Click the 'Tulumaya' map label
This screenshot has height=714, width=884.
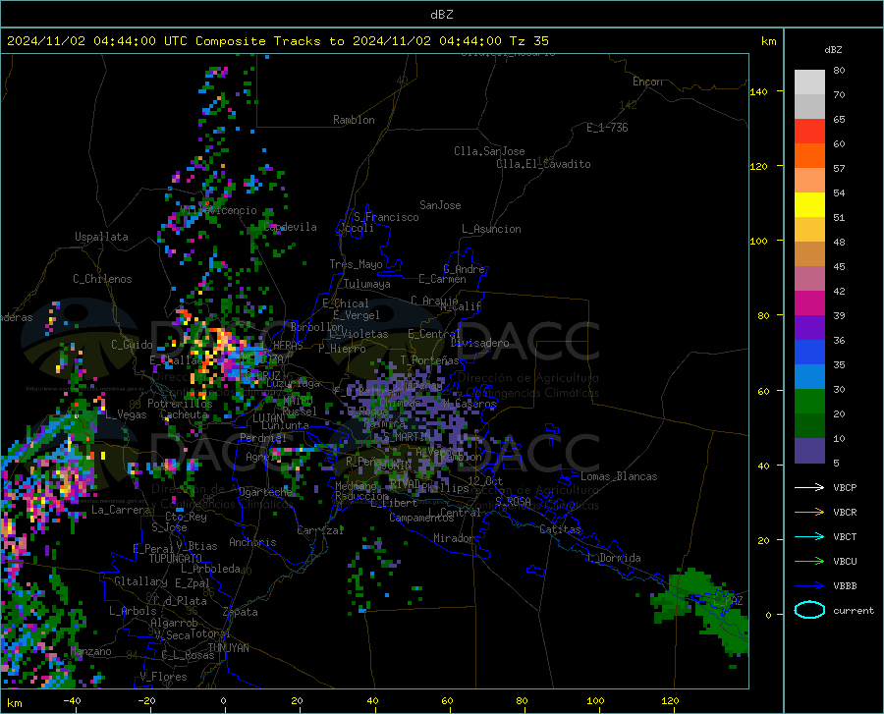(367, 284)
